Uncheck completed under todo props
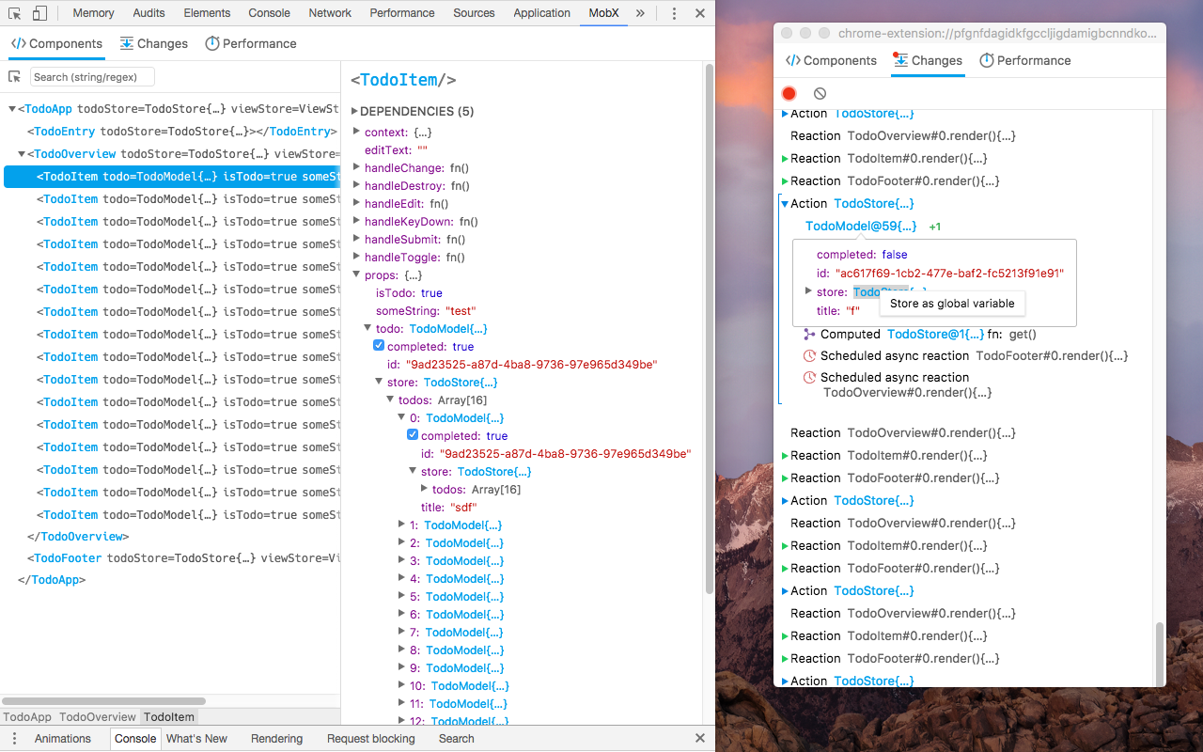This screenshot has height=752, width=1203. 379,346
